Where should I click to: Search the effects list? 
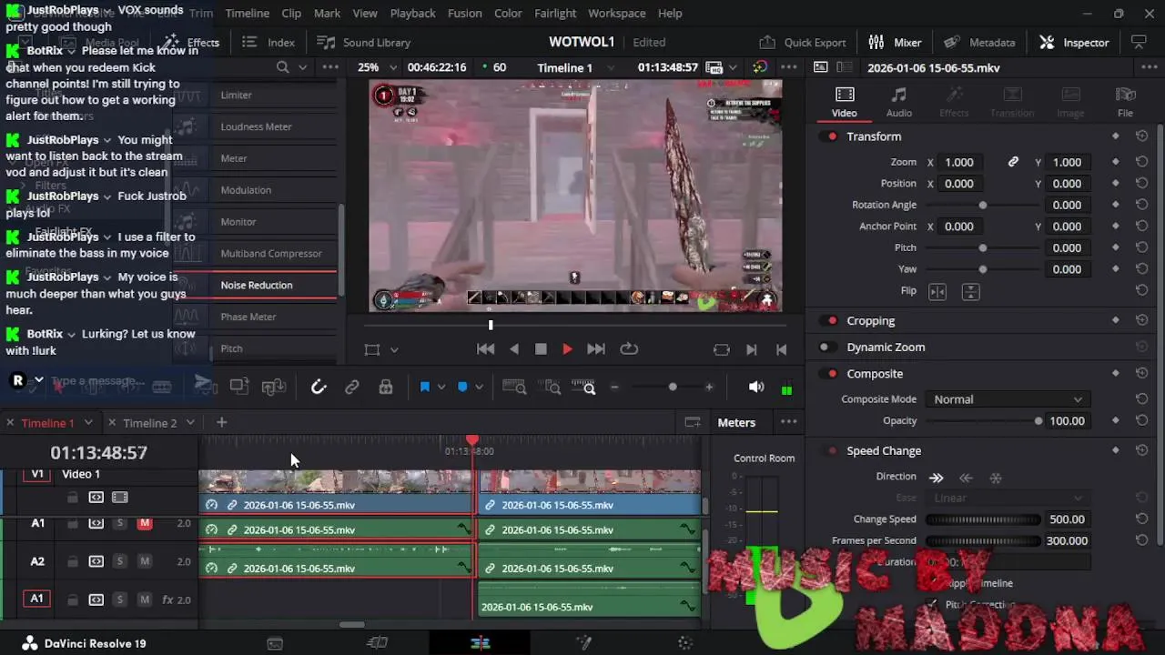pos(283,67)
